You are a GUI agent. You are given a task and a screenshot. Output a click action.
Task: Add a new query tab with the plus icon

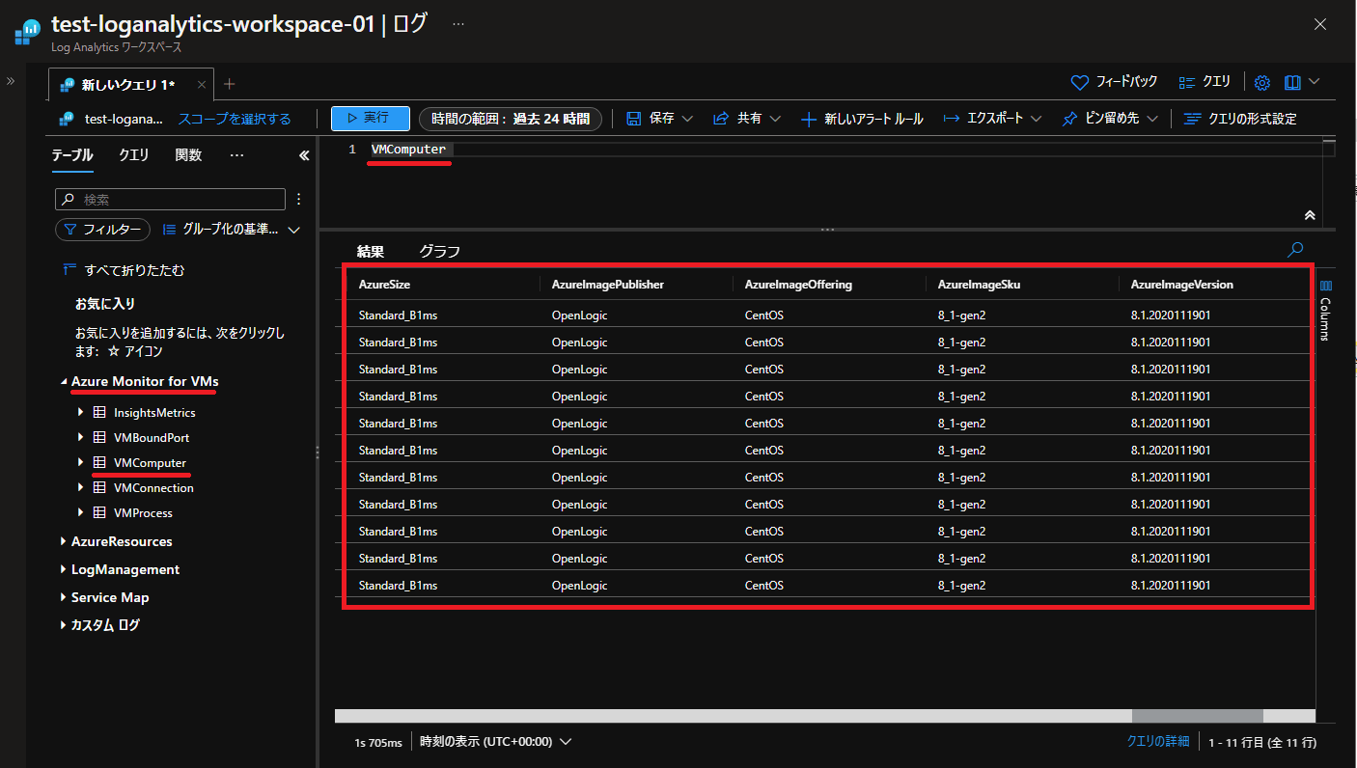pos(229,84)
